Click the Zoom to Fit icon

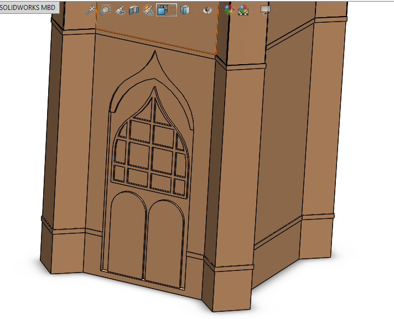pos(91,10)
